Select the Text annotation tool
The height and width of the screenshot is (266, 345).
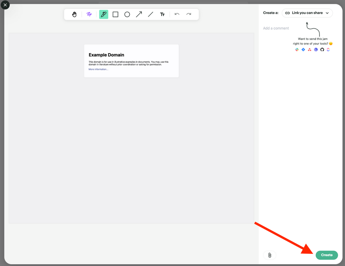(x=162, y=14)
